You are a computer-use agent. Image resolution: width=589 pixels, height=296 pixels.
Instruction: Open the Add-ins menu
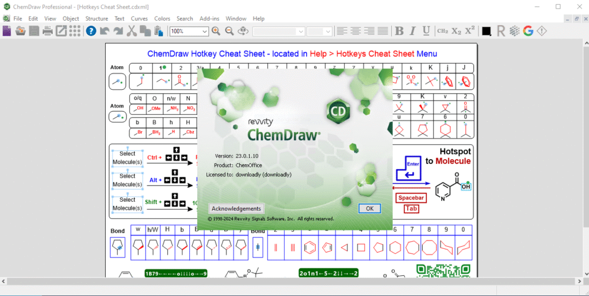point(208,18)
